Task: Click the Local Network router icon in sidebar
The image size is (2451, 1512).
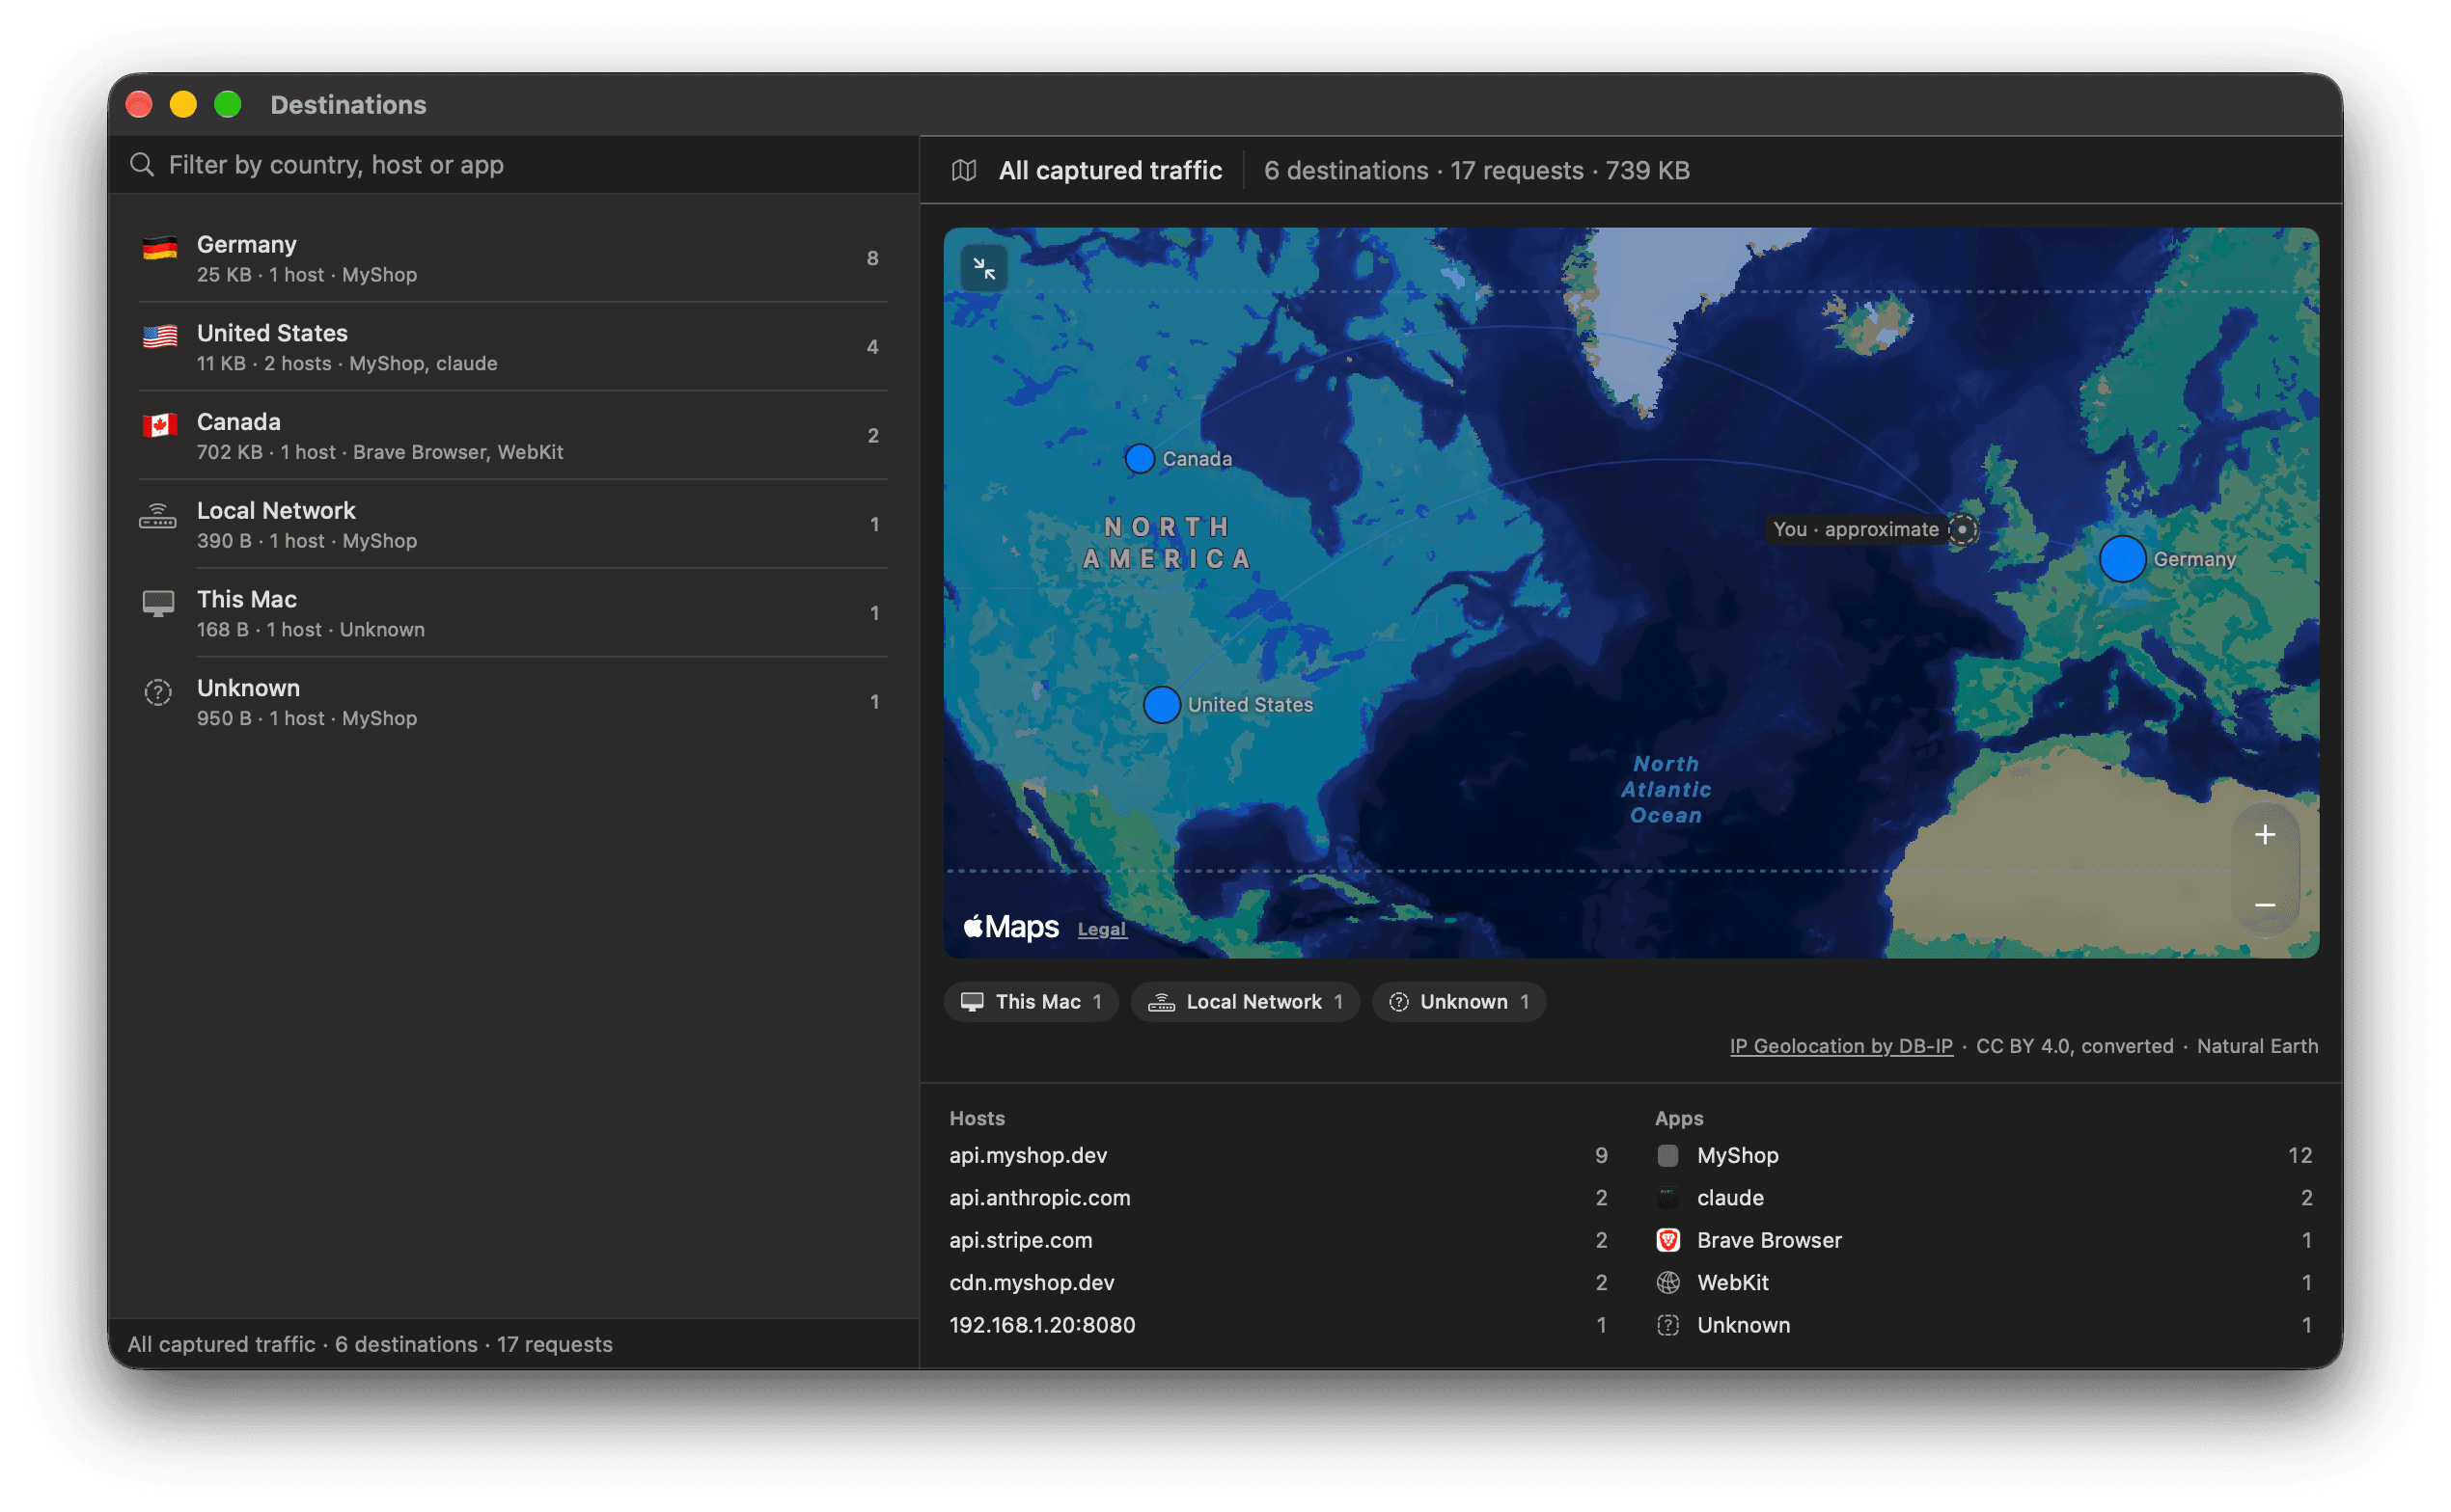Action: pos(158,517)
